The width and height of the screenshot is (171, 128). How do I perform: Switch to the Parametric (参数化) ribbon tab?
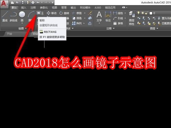[44, 8]
